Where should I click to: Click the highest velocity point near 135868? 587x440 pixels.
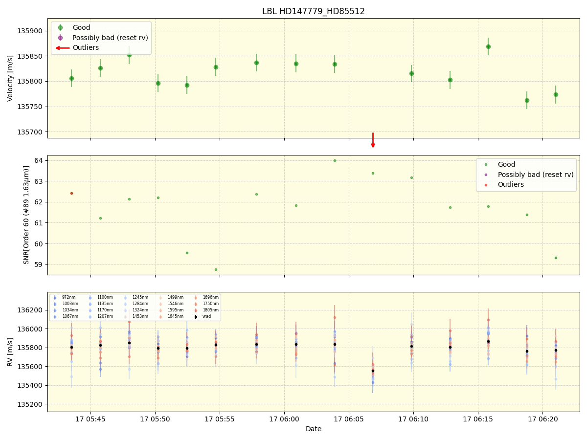(x=488, y=46)
